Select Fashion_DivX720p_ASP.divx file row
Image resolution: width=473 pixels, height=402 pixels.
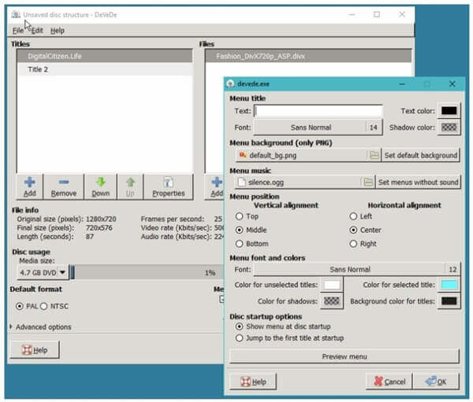(307, 56)
